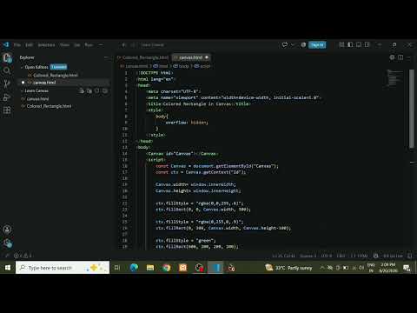The width and height of the screenshot is (417, 313).
Task: Click the run icon in editor toolbar
Action: point(392,57)
